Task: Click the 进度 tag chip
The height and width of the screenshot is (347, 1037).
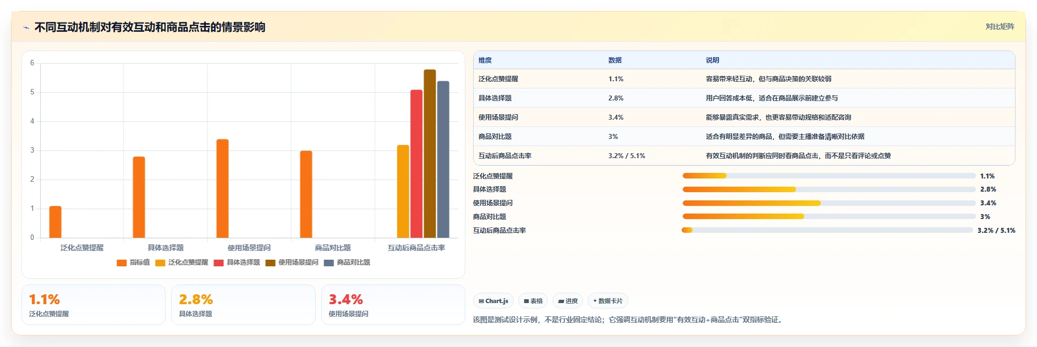Action: pos(568,301)
